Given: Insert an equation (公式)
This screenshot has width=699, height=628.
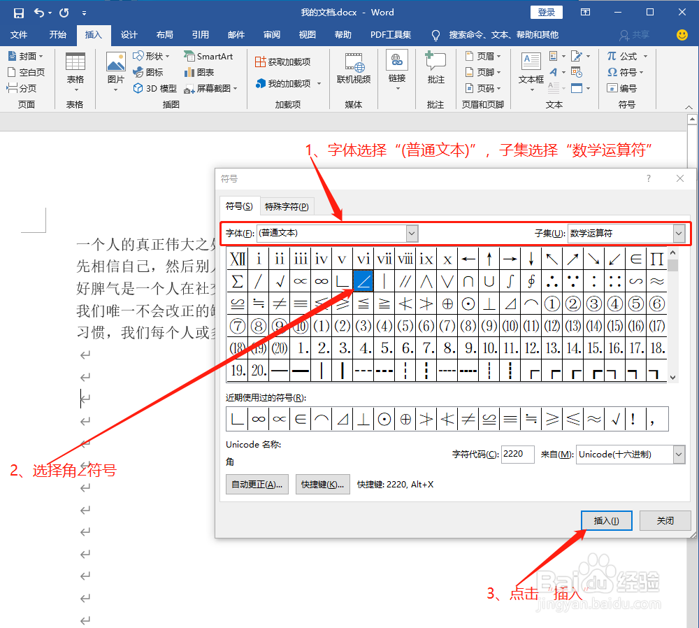Looking at the screenshot, I should pos(627,56).
